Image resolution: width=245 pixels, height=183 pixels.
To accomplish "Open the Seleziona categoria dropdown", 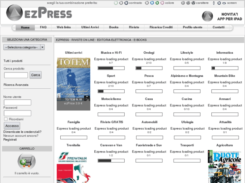I will click(24, 47).
